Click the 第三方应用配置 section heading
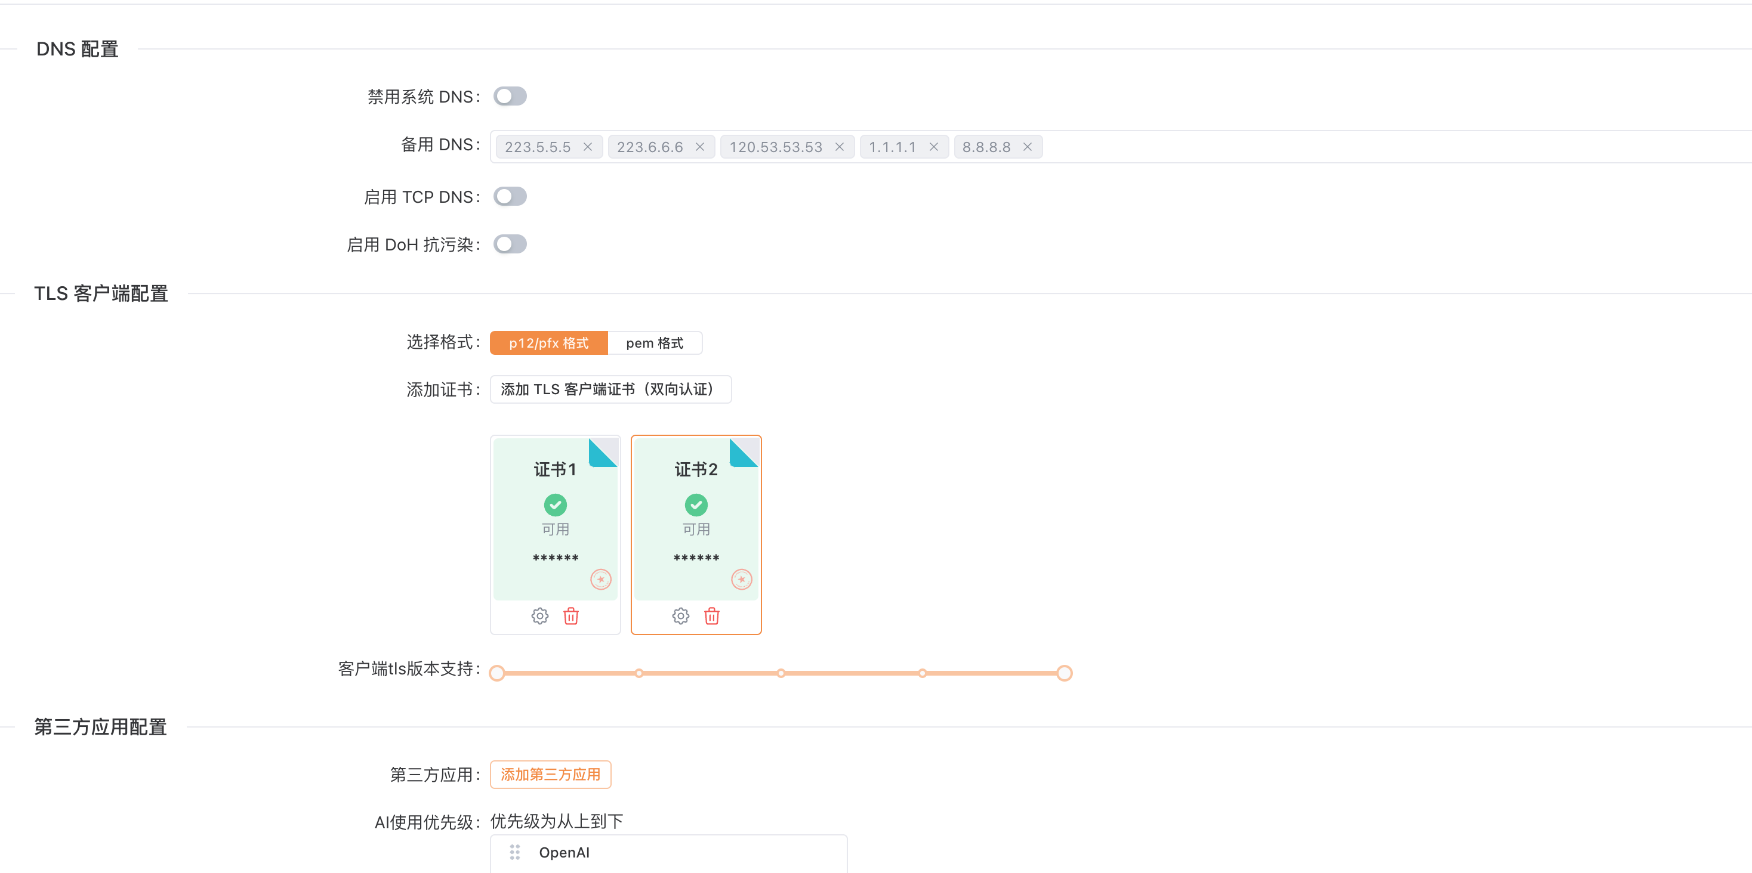 coord(101,727)
